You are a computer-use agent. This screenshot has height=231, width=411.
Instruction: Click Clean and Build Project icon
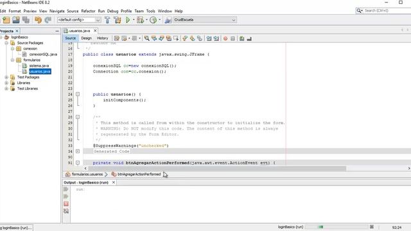click(117, 20)
